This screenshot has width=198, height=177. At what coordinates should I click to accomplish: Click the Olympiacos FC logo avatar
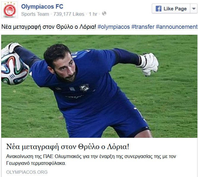(x=9, y=10)
